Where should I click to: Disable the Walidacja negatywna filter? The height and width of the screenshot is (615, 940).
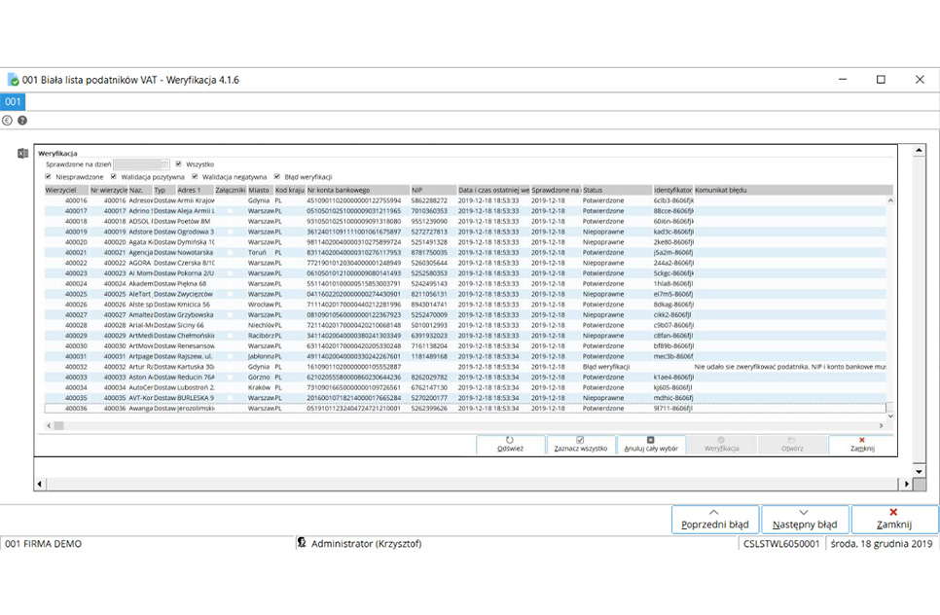[195, 177]
